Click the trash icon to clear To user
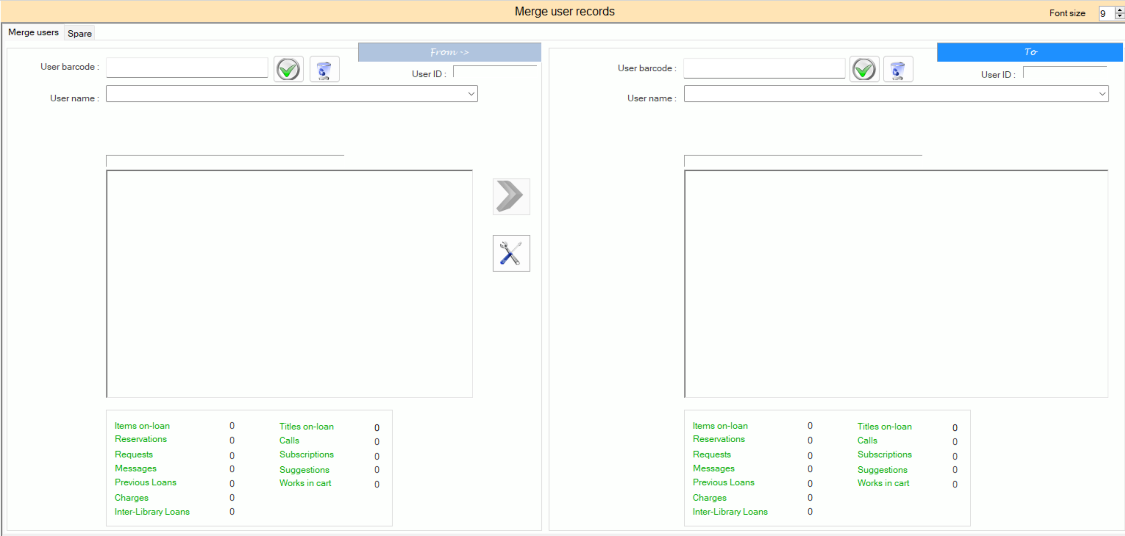The image size is (1125, 536). 898,69
